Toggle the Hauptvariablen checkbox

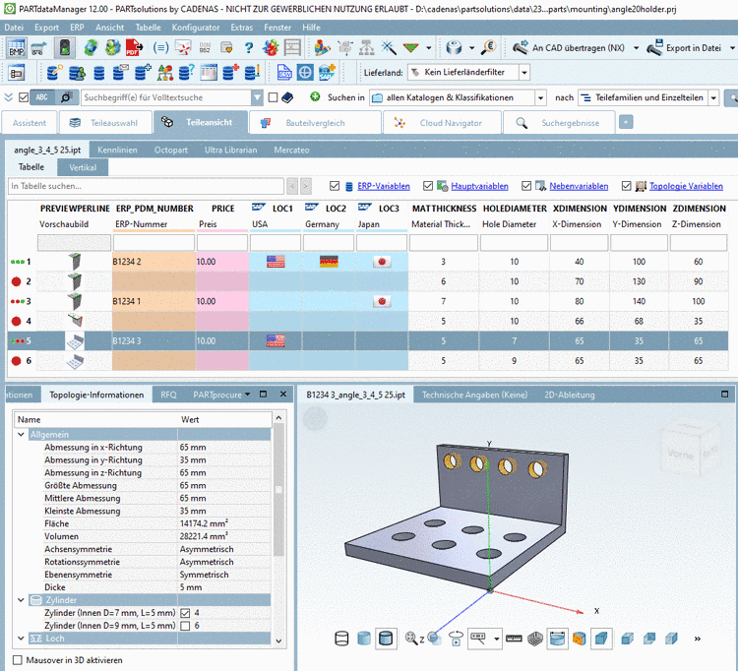428,186
